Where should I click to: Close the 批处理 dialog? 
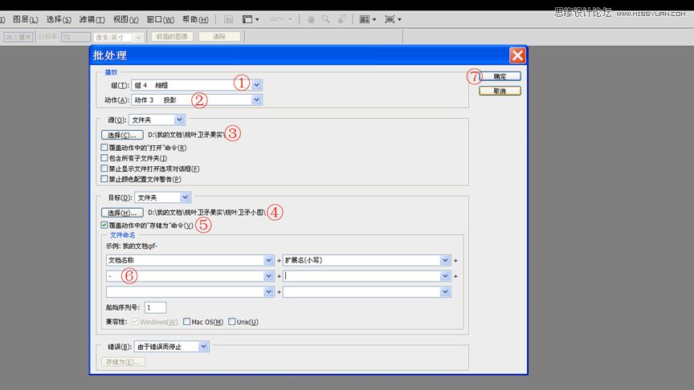(517, 55)
